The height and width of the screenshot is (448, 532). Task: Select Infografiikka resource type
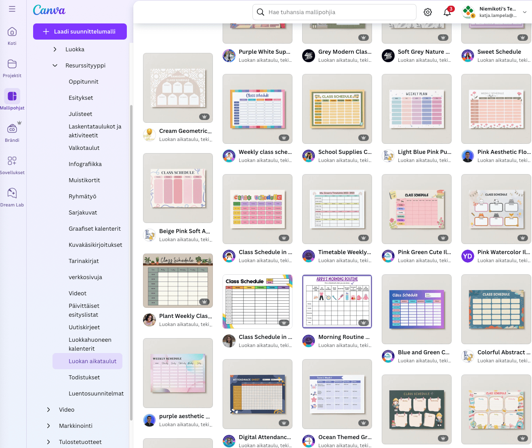(85, 164)
